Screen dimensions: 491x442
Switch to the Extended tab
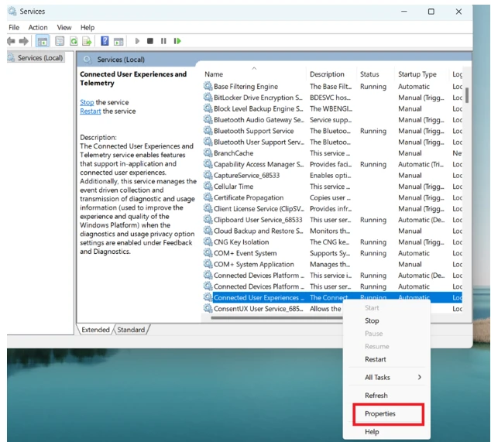coord(95,329)
